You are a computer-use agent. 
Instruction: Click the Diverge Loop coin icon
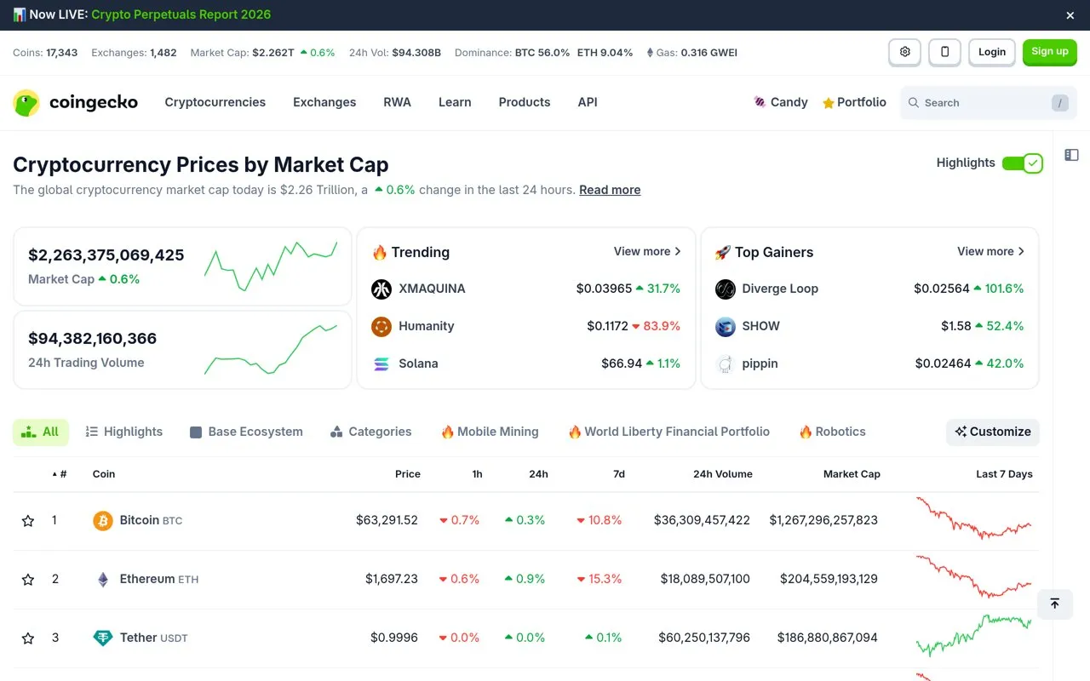pos(725,289)
